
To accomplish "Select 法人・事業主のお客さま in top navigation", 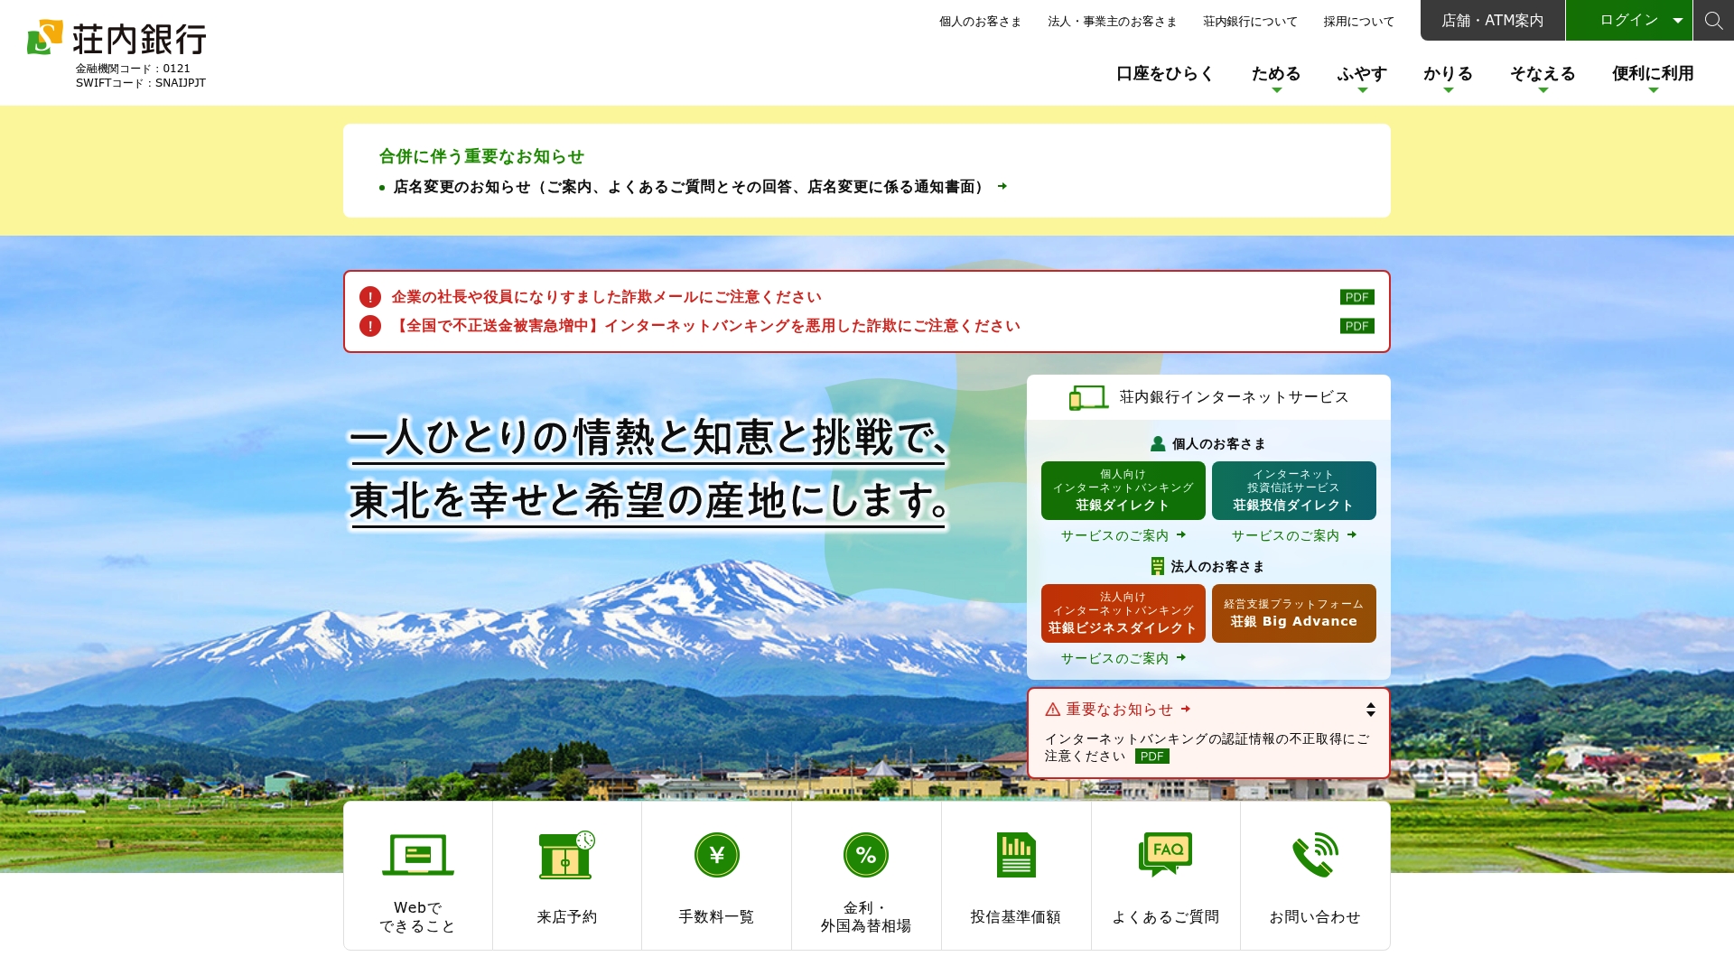I will (1112, 21).
